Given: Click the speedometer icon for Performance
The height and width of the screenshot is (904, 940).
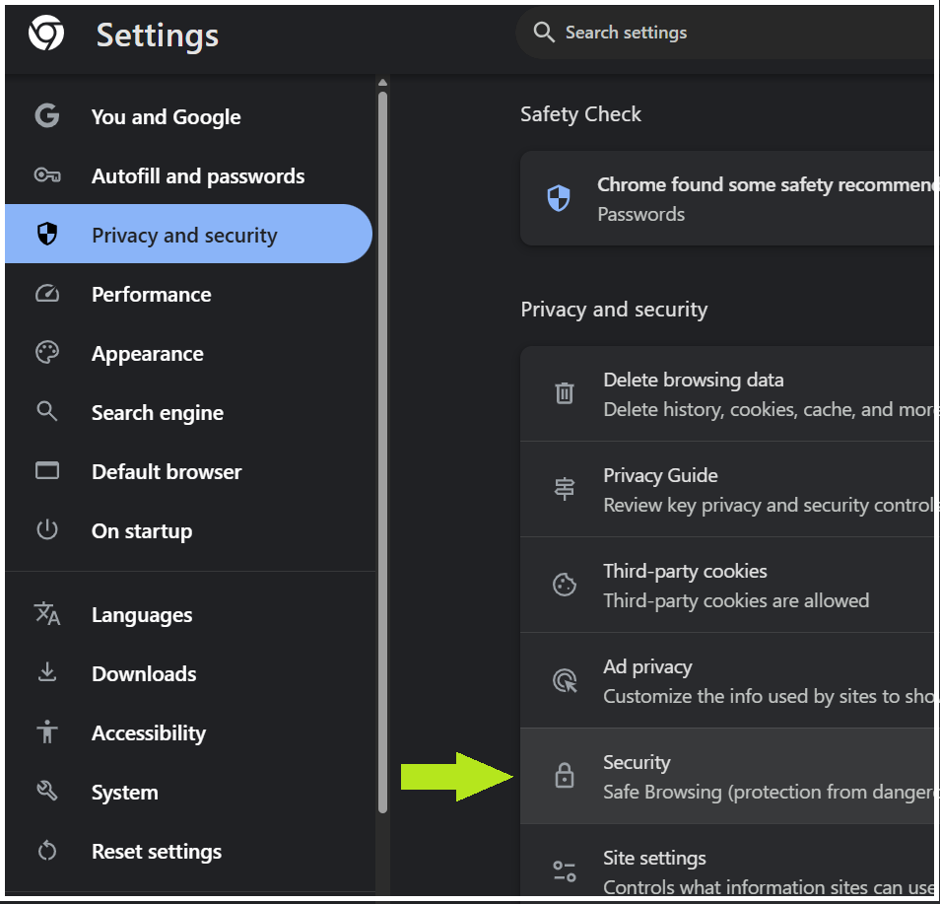Looking at the screenshot, I should [x=46, y=294].
